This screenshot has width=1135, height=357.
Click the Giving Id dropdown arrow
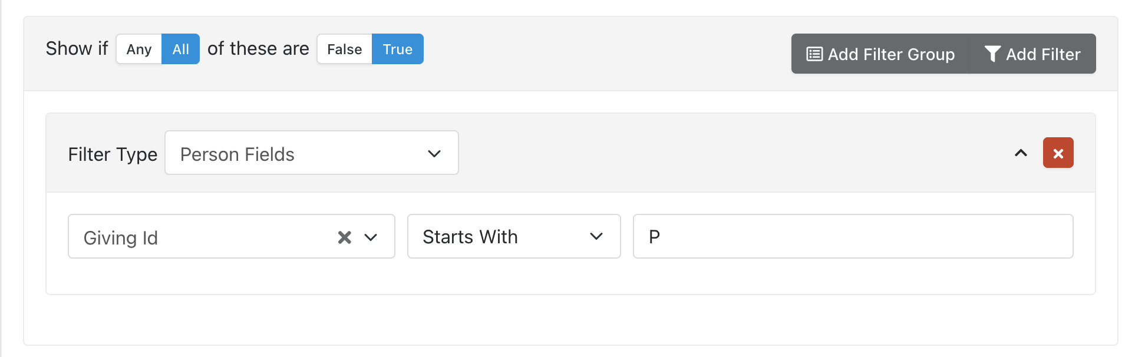371,237
